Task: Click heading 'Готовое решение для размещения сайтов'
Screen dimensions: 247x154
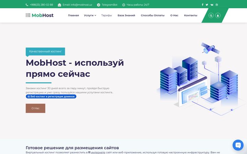Action: (x=72, y=148)
